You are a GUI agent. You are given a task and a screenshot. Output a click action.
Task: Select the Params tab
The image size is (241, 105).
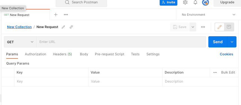(x=12, y=54)
